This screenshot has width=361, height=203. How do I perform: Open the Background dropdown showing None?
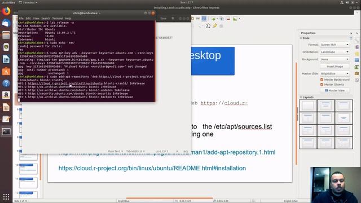tap(334, 59)
